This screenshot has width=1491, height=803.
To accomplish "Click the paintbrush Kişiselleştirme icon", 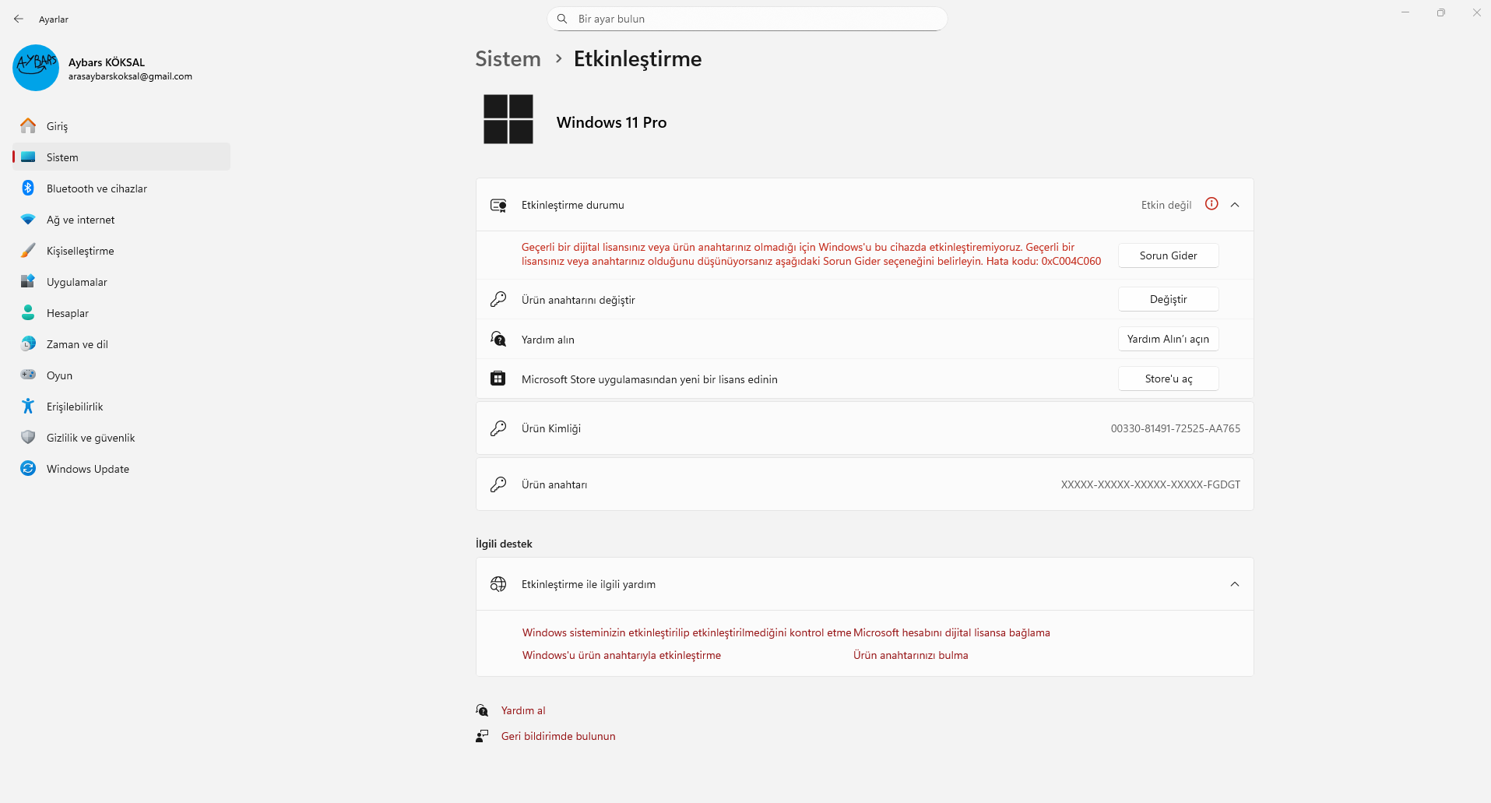I will click(x=28, y=250).
